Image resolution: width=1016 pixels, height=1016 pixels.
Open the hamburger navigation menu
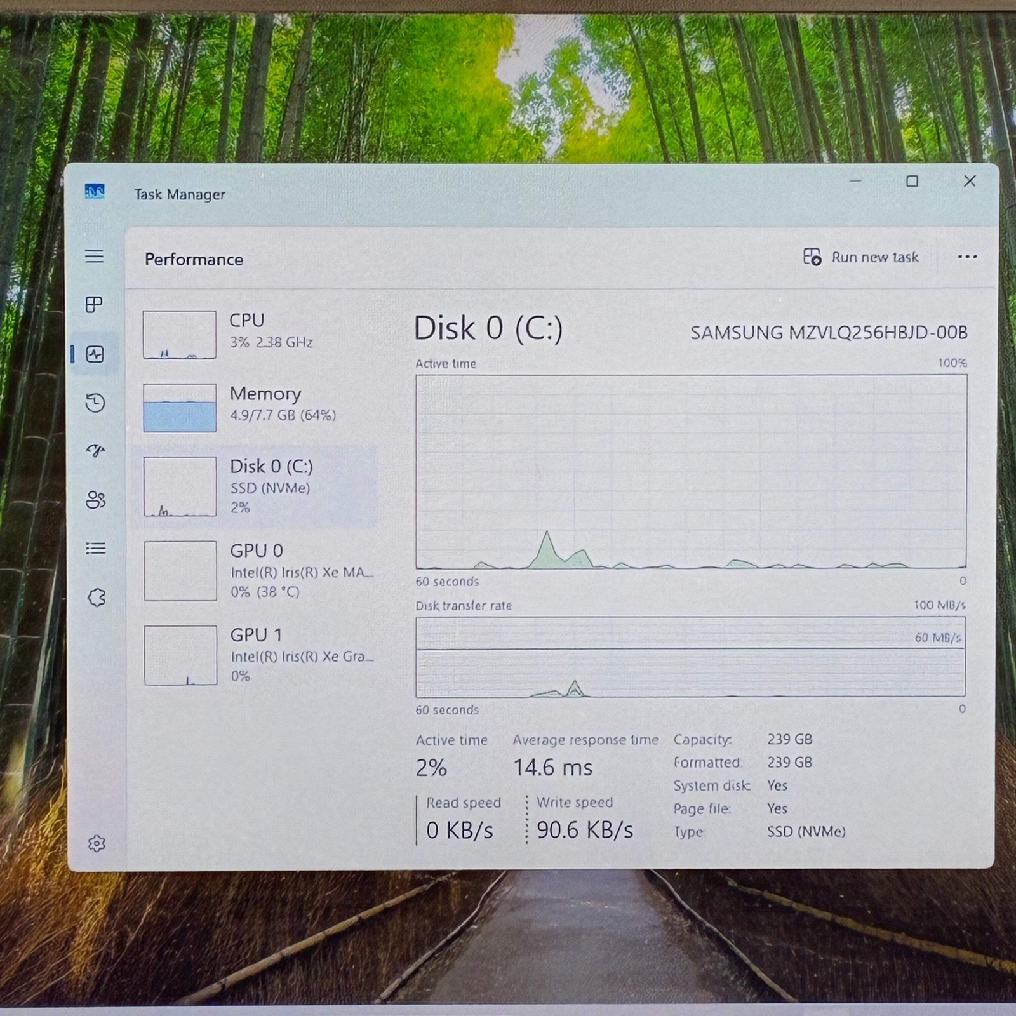tap(95, 257)
